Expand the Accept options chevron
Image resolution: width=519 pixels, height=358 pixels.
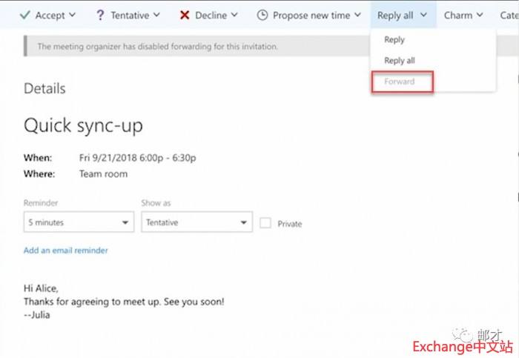coord(71,16)
